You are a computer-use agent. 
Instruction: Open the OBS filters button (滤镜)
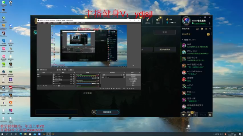64,70
